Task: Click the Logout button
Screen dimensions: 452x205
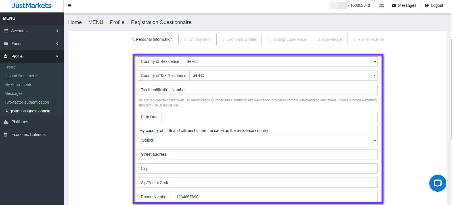Action: (434, 6)
